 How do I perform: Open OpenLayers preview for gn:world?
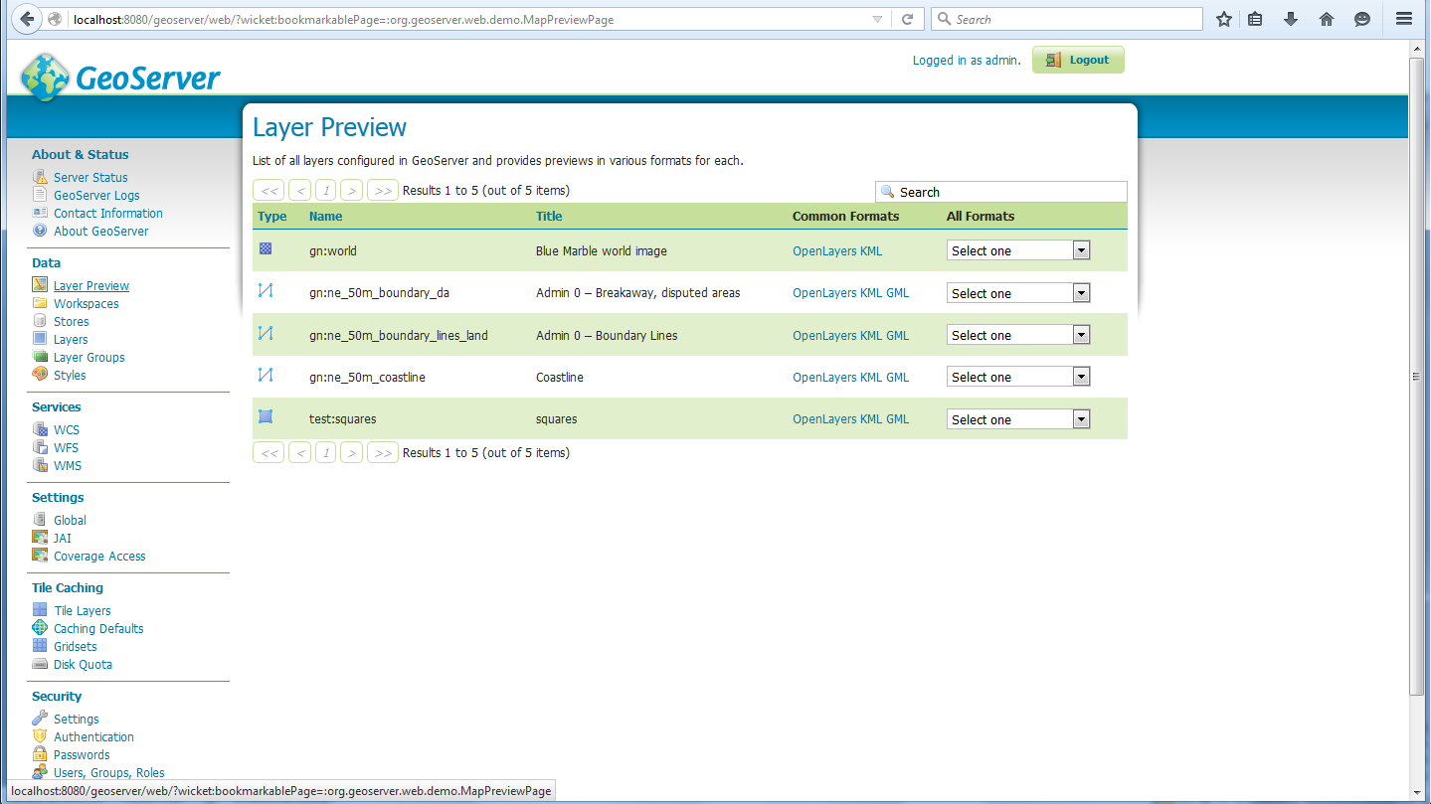824,250
